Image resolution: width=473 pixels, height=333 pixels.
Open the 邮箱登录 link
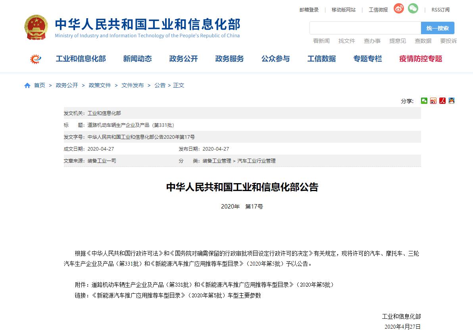point(309,10)
